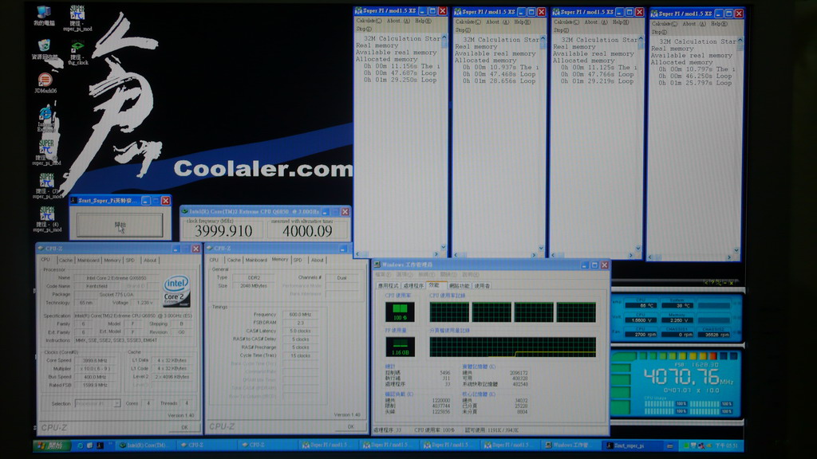Switch to CPU tab in CPU-Z timings window
This screenshot has height=459, width=817.
click(x=214, y=260)
